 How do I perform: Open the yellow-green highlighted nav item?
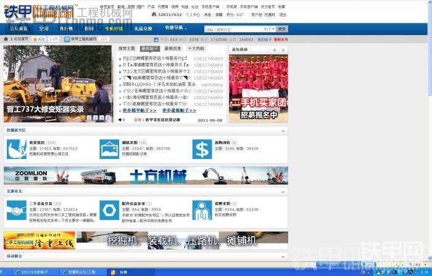[114, 28]
